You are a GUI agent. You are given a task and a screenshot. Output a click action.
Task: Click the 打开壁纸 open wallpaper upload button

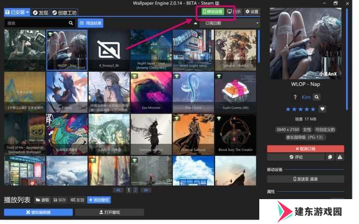109,213
